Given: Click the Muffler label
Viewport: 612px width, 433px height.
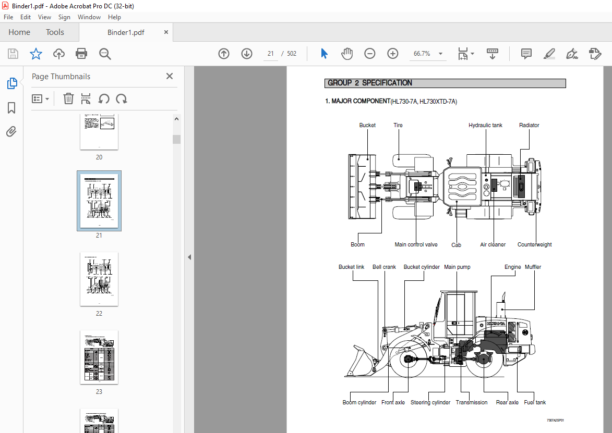Looking at the screenshot, I should click(533, 267).
